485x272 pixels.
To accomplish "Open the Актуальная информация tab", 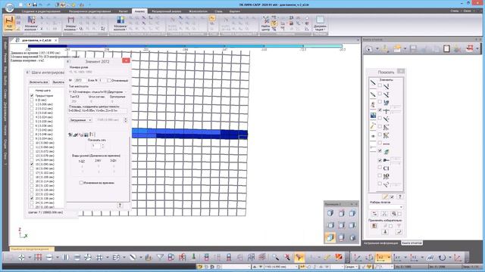I will (x=380, y=243).
